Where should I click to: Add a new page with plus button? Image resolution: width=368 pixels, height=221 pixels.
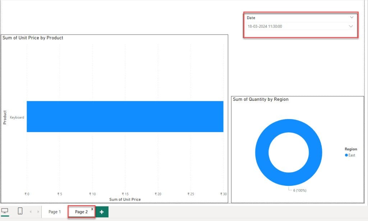[x=102, y=212]
